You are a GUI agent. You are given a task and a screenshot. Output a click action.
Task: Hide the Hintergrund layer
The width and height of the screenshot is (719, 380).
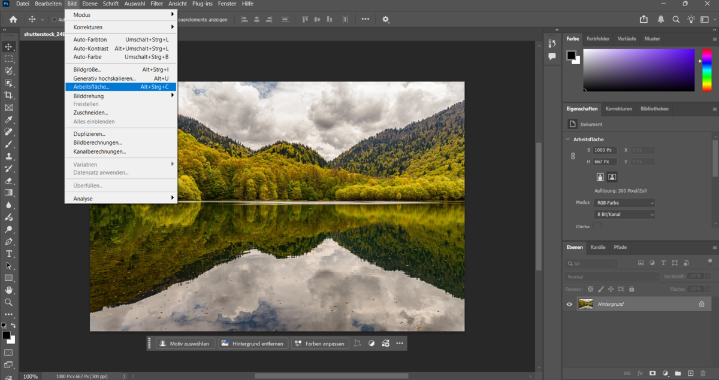[x=569, y=304]
